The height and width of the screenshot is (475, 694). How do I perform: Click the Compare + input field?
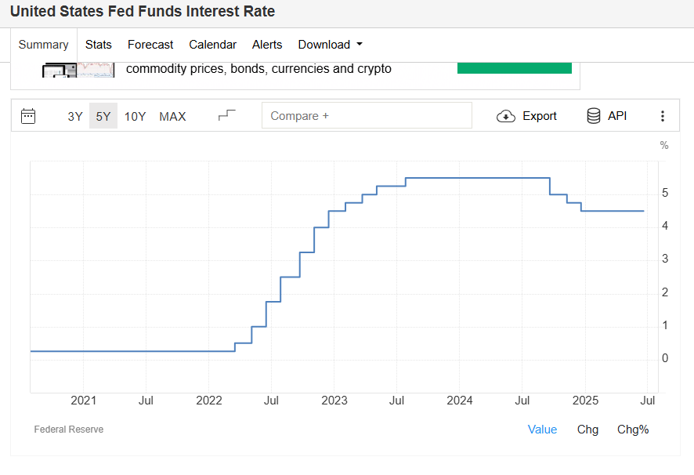[367, 116]
